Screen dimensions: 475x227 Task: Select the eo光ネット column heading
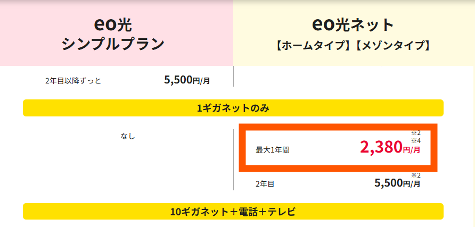353,24
